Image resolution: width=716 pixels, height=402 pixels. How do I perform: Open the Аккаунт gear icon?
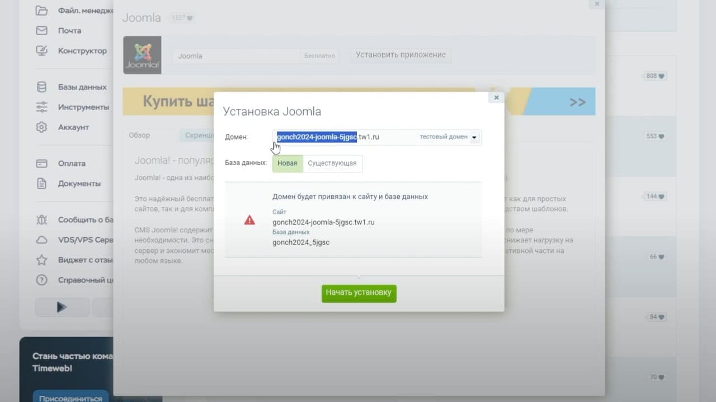pos(42,127)
